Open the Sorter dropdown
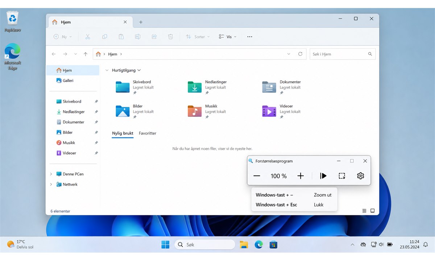 (x=198, y=37)
